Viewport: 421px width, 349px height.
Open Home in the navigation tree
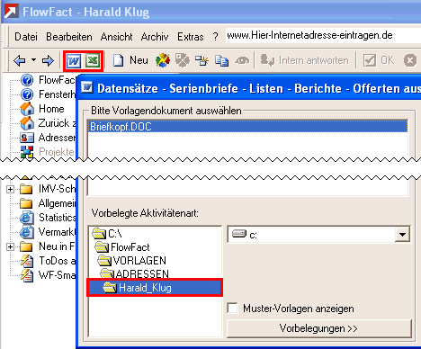(x=42, y=109)
